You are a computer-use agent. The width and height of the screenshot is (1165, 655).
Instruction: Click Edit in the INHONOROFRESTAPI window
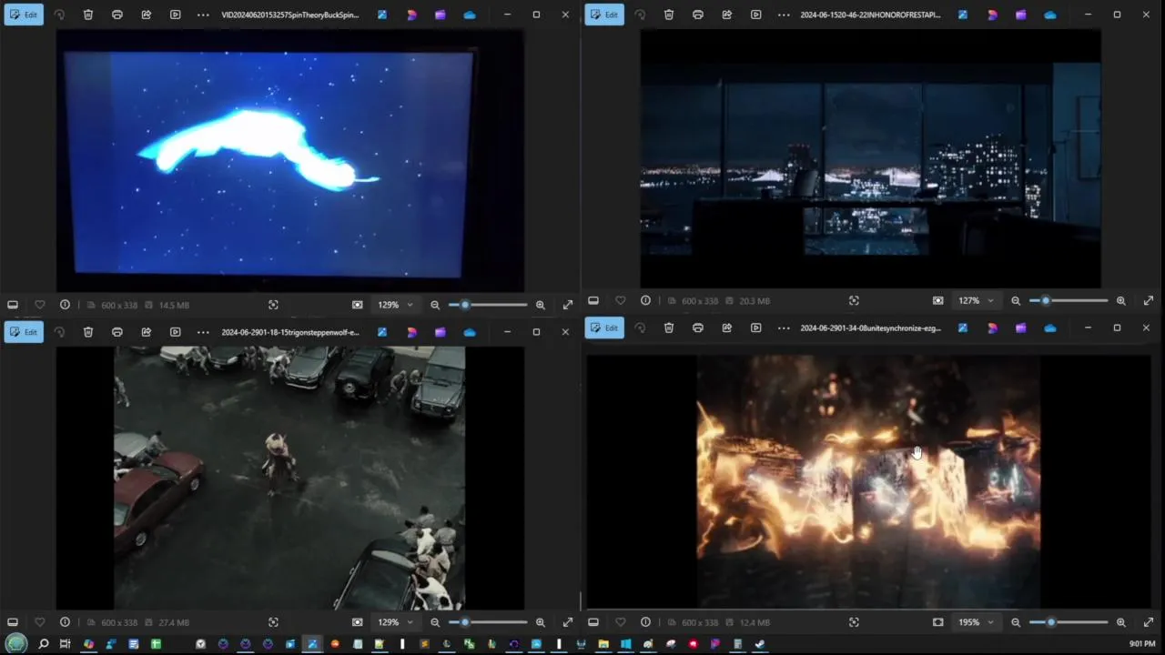click(x=604, y=15)
